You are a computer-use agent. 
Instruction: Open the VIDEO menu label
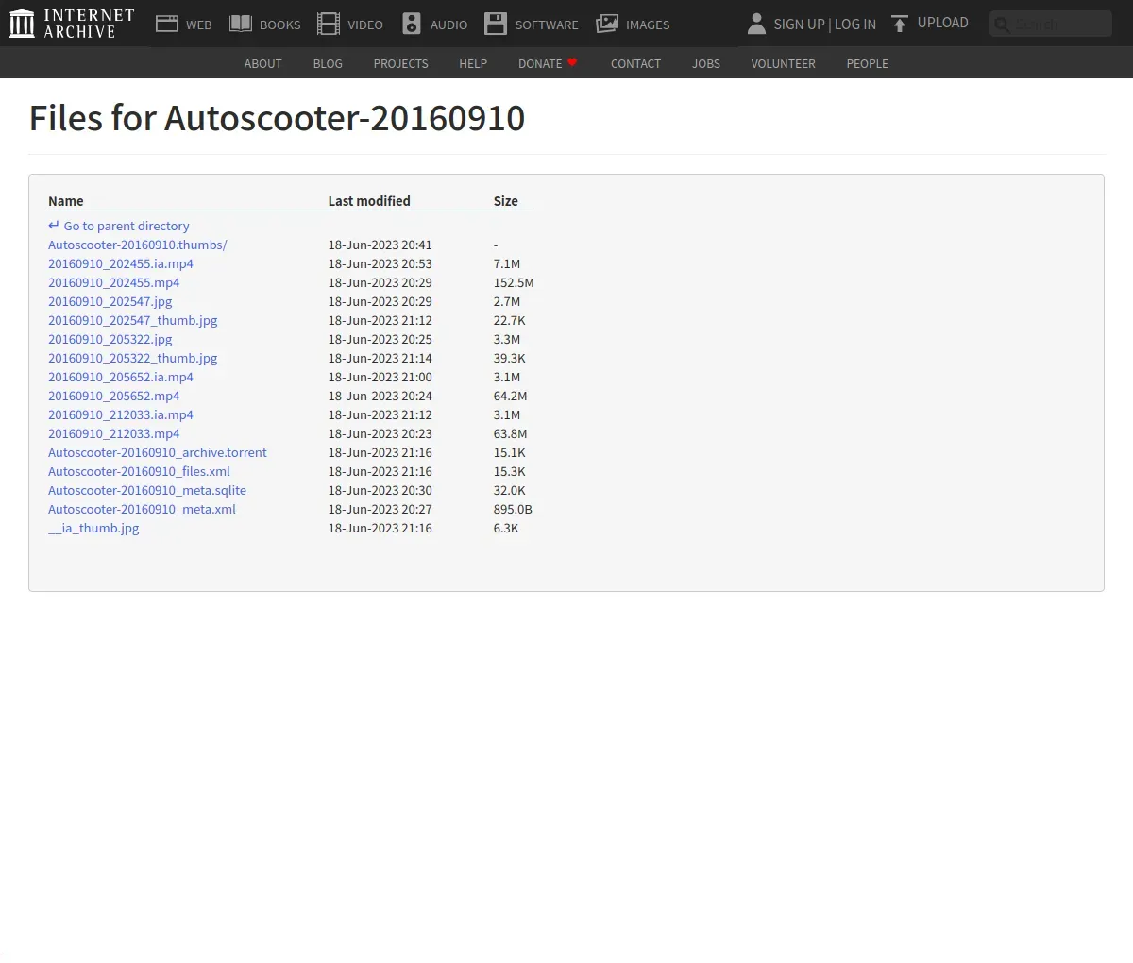point(365,25)
